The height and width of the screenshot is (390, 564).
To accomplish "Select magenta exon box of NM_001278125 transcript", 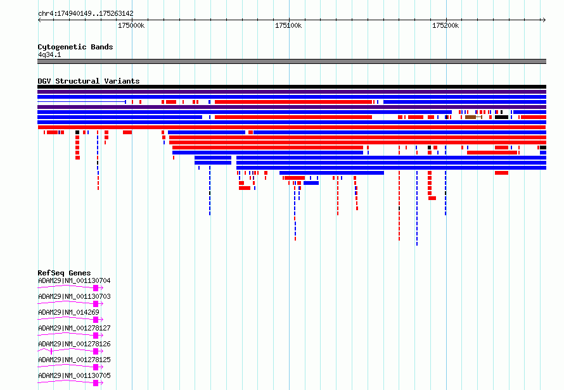I will click(96, 367).
